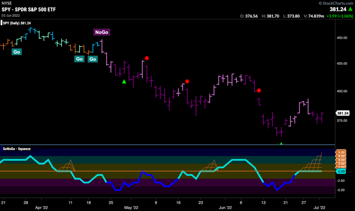Viewport: 355px width, 211px height.
Task: Click the -5.00 oscillator scale label
Action: [341, 190]
